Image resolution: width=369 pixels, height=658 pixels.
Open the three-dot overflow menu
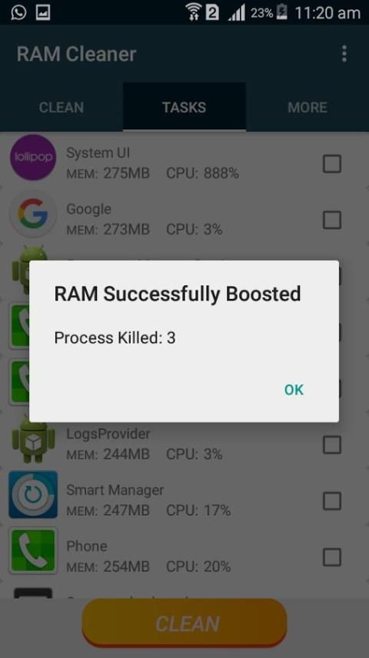(344, 54)
